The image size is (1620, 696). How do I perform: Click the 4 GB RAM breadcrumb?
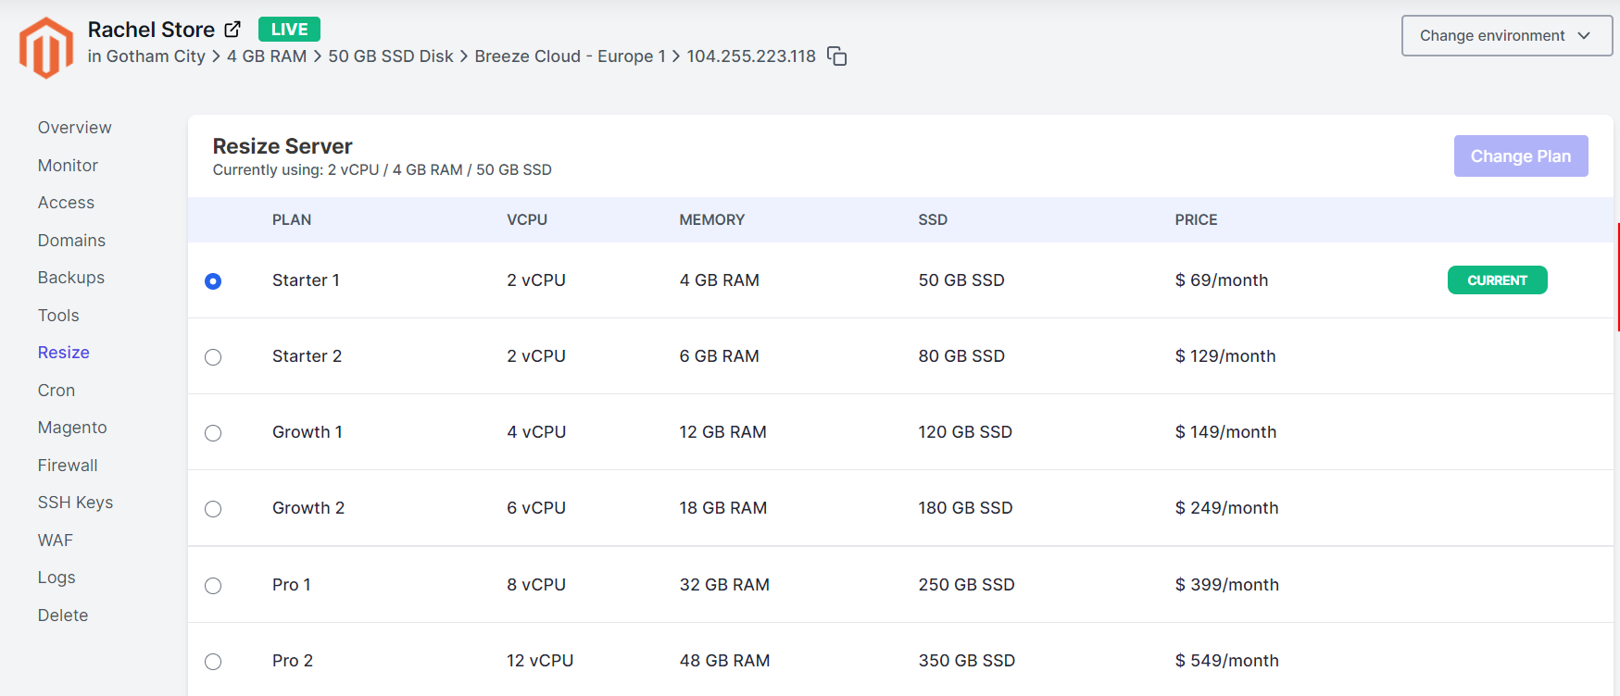pos(267,56)
